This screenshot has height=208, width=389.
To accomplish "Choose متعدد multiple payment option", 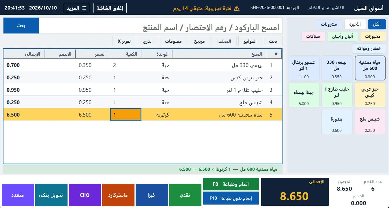I will [18, 195].
